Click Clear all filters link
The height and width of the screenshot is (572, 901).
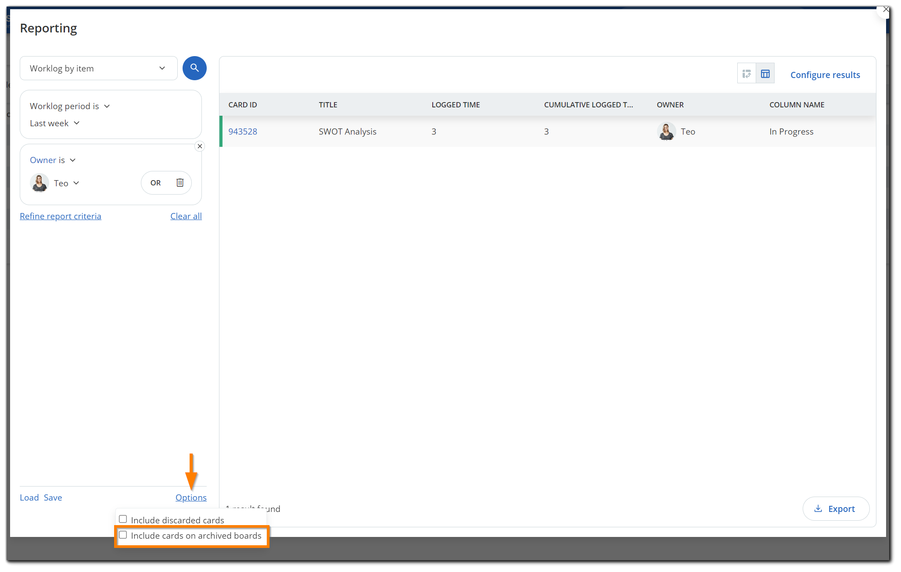coord(186,216)
